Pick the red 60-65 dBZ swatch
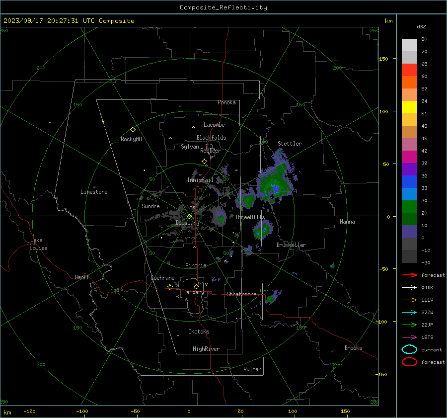The image size is (447, 418). [x=409, y=70]
